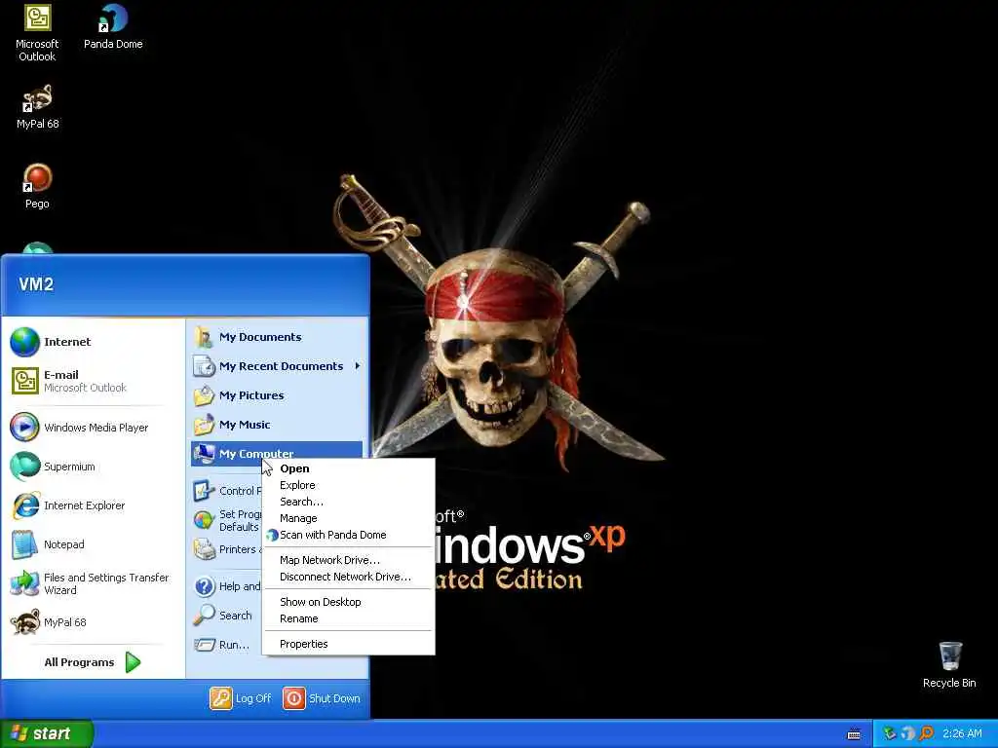Screen dimensions: 998x748
Task: Select the Recycle Bin icon
Action: (949, 664)
